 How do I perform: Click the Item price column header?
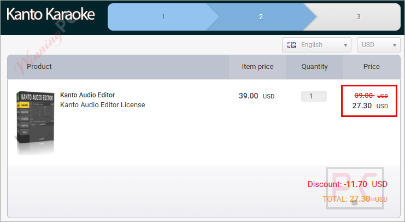pyautogui.click(x=257, y=66)
